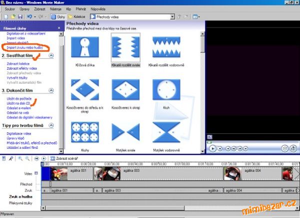The height and width of the screenshot is (218, 300).
Task: Select the 'Kruh' transition thumbnail
Action: pos(165,91)
